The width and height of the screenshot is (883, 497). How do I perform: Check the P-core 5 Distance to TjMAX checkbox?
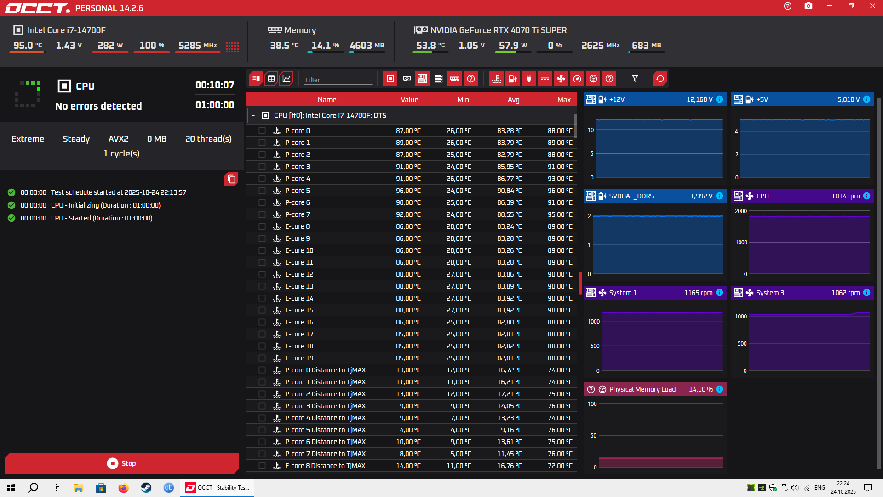[262, 430]
